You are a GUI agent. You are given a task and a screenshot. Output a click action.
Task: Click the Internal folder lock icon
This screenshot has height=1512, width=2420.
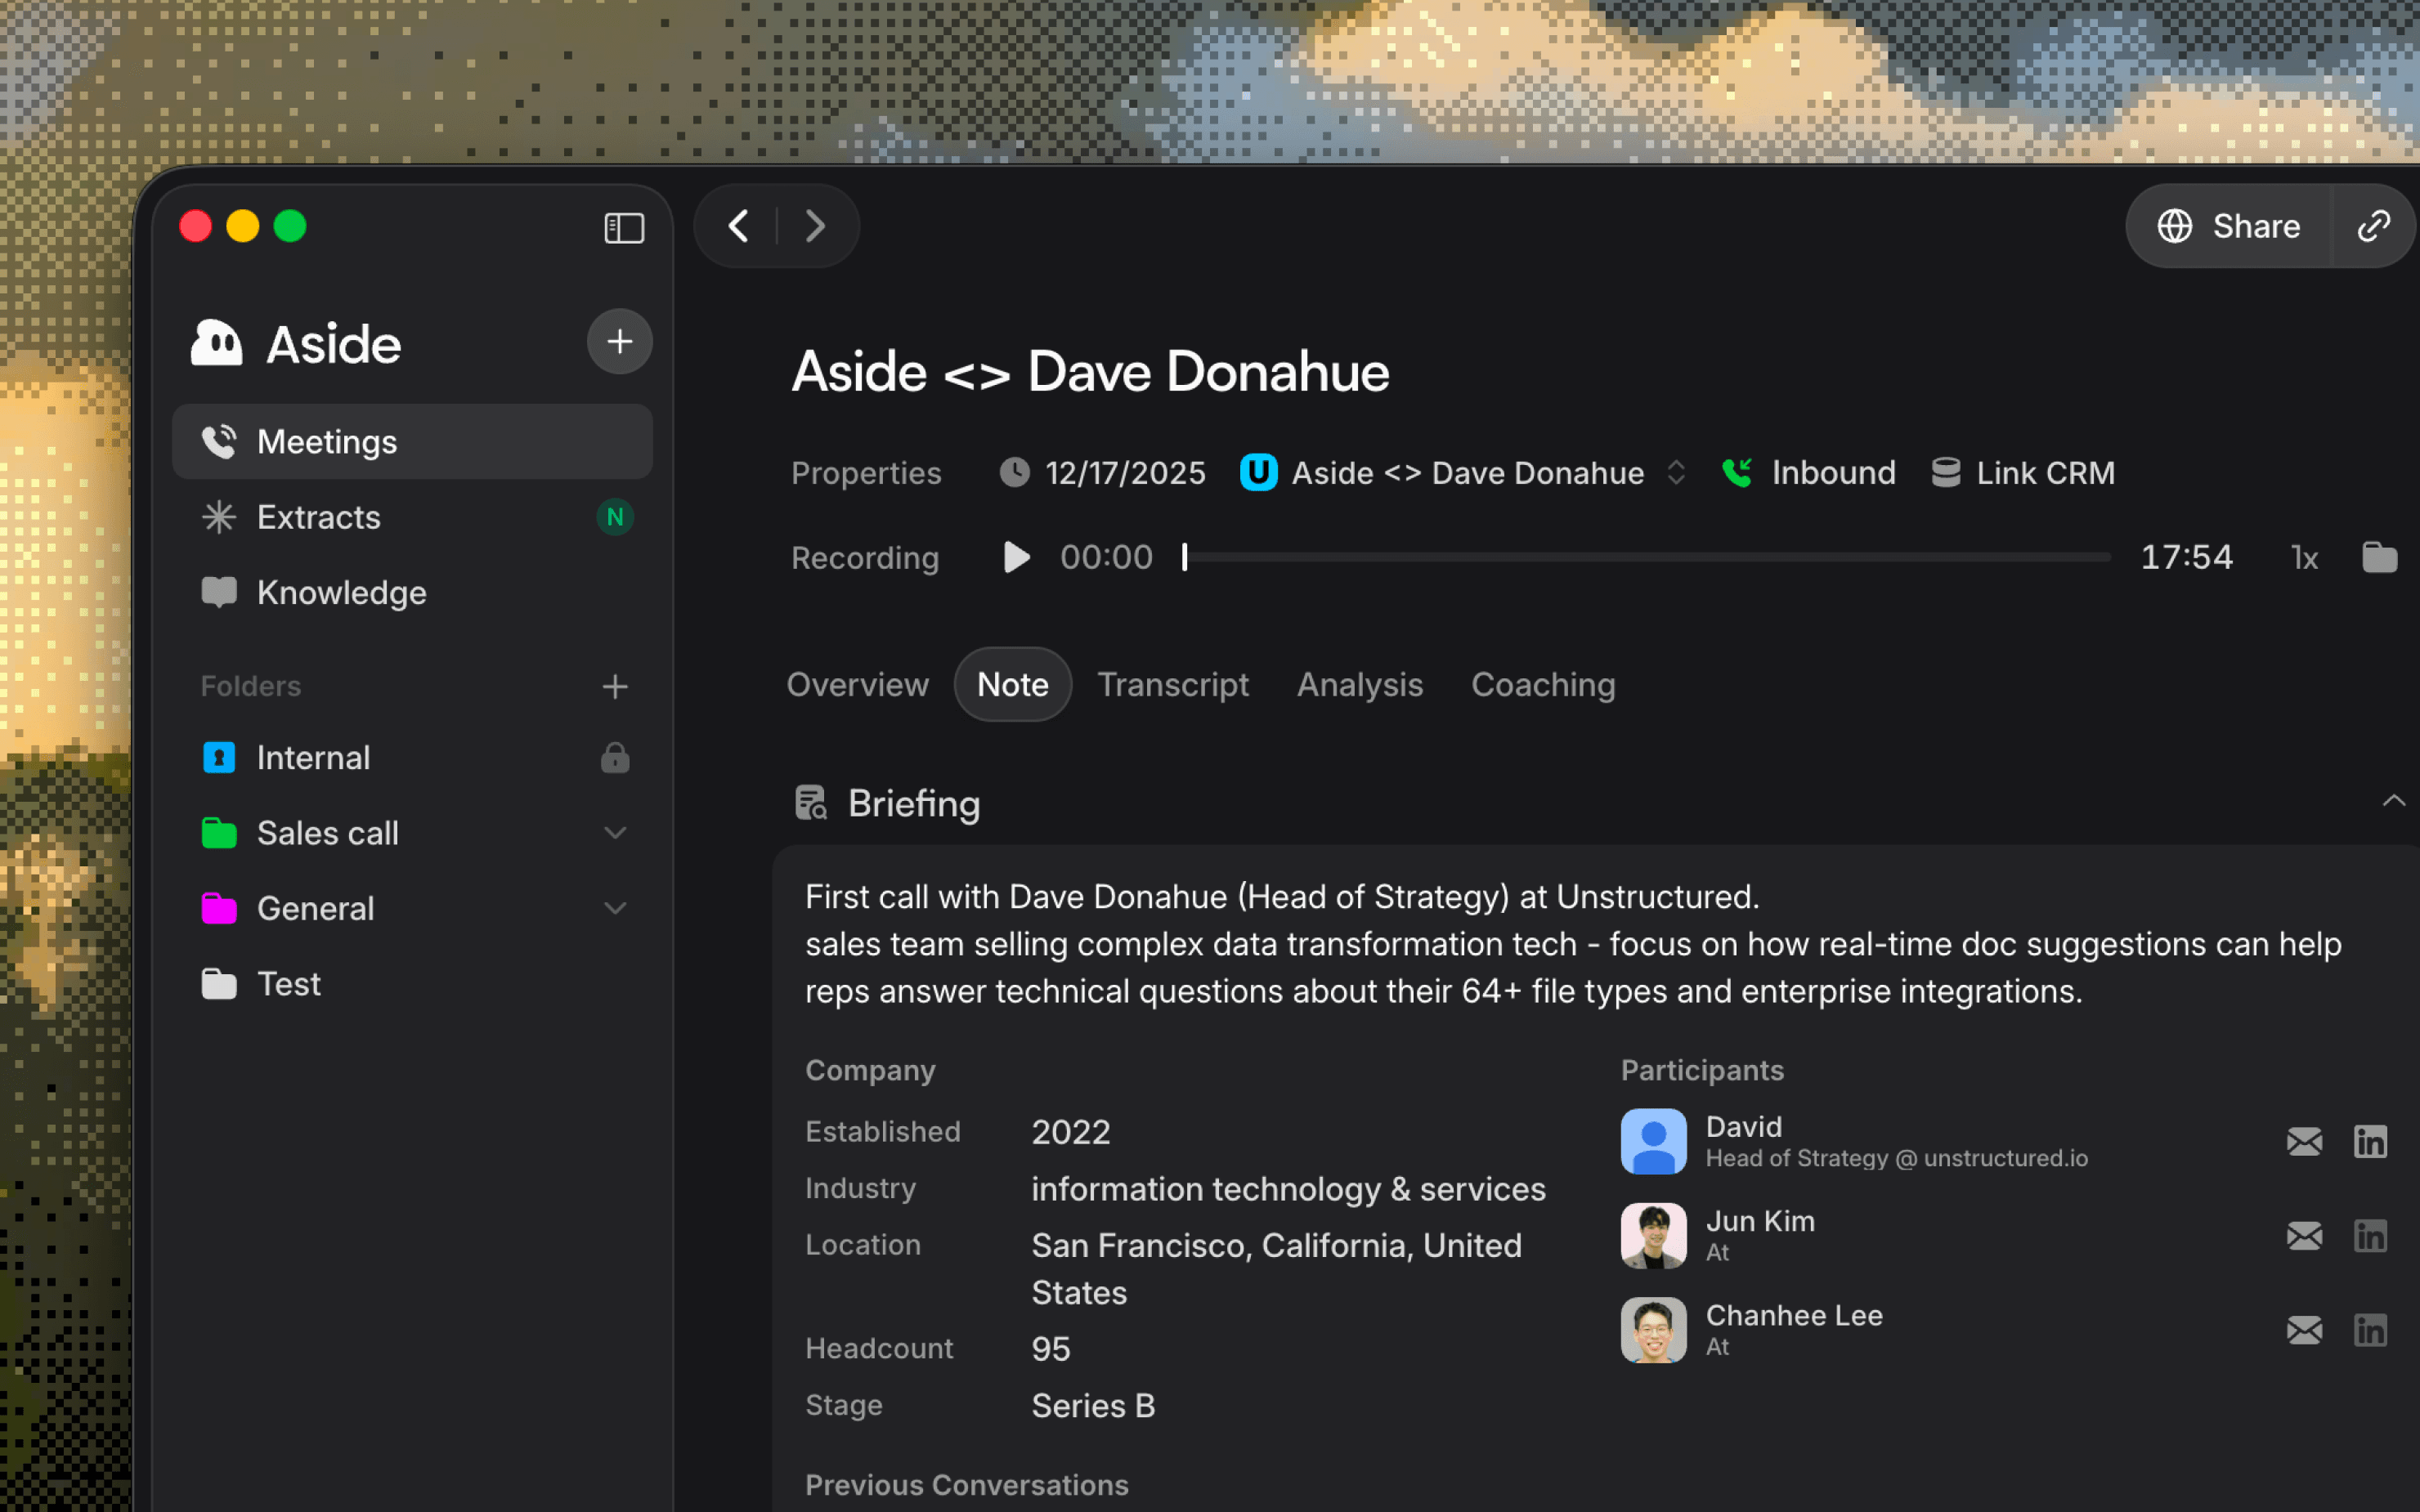(615, 757)
